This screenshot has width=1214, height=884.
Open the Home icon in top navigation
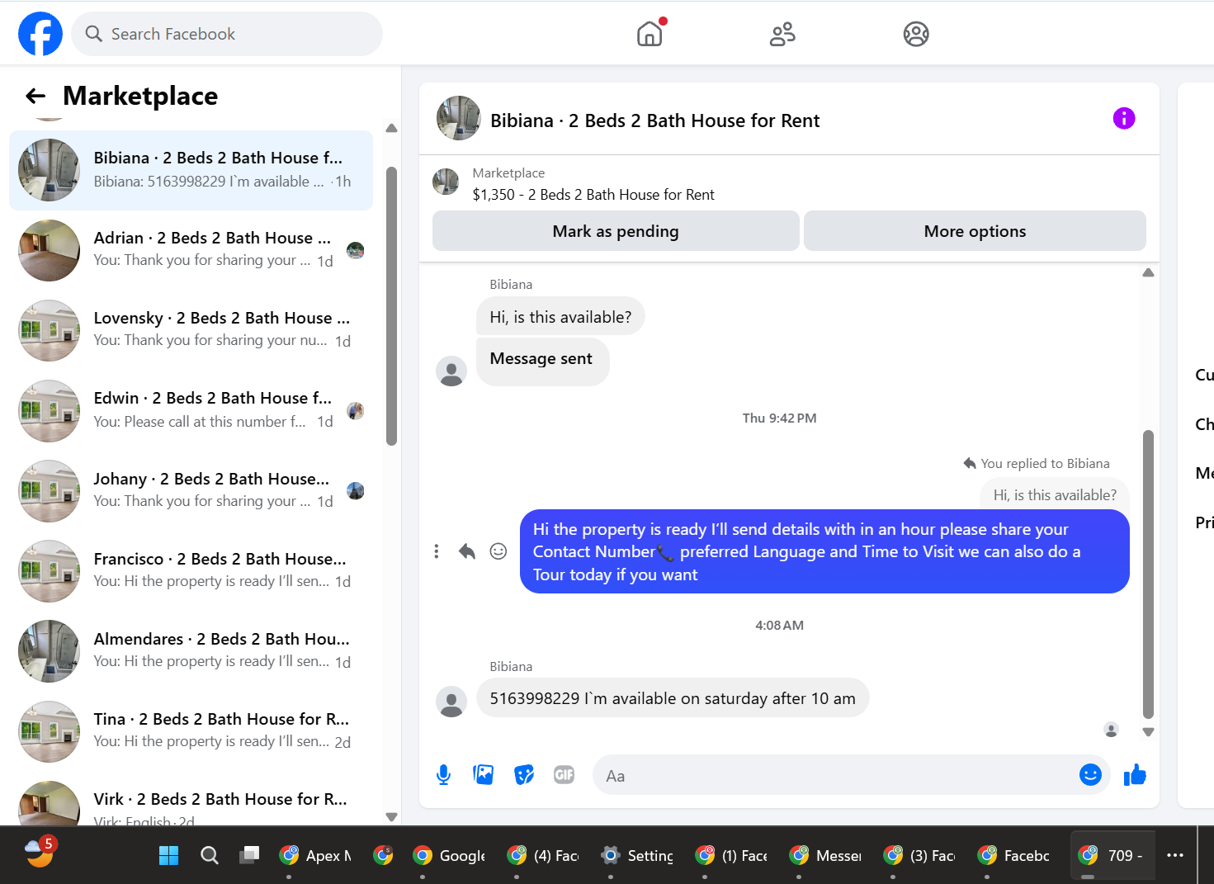[x=650, y=34]
